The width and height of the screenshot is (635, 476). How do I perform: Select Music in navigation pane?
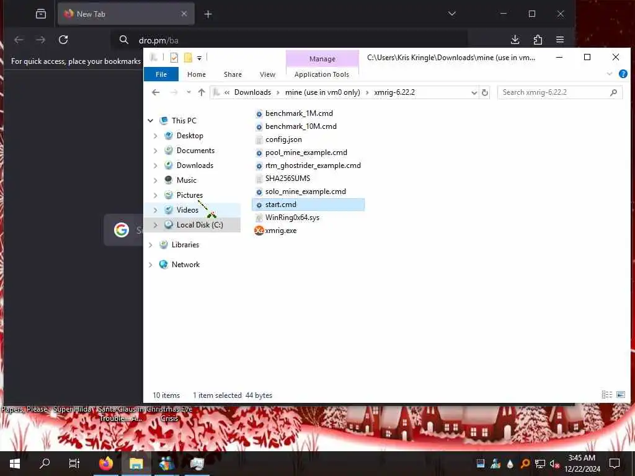[x=186, y=180]
